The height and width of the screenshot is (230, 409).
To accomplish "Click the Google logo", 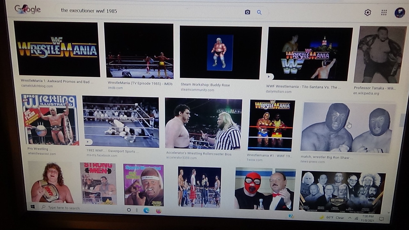I will (27, 9).
